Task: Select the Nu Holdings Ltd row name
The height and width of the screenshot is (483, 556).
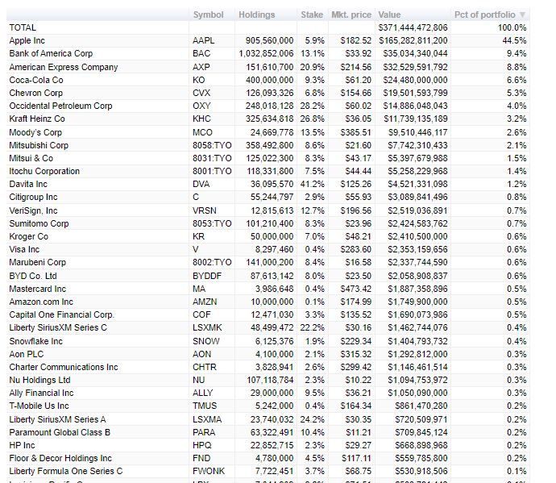Action: [39, 380]
